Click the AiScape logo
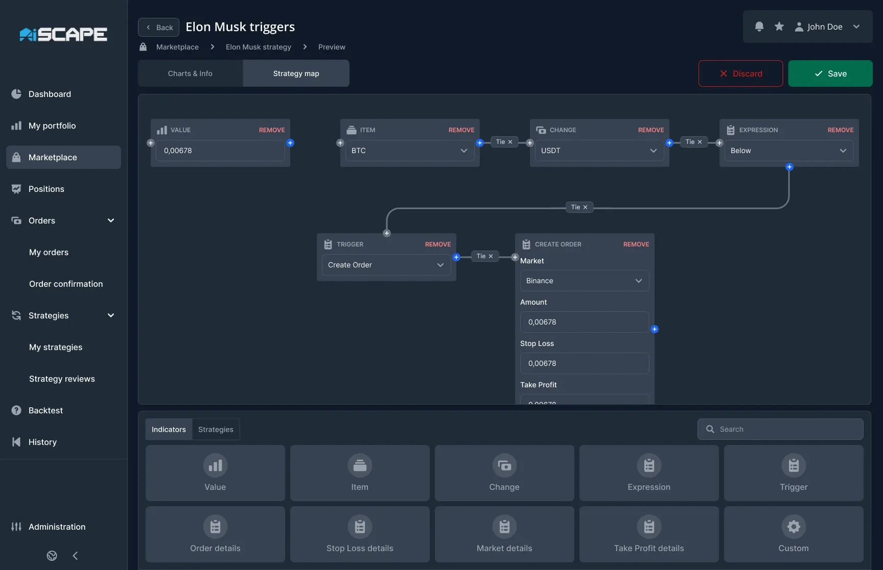Screen dimensions: 883x570 coord(63,34)
